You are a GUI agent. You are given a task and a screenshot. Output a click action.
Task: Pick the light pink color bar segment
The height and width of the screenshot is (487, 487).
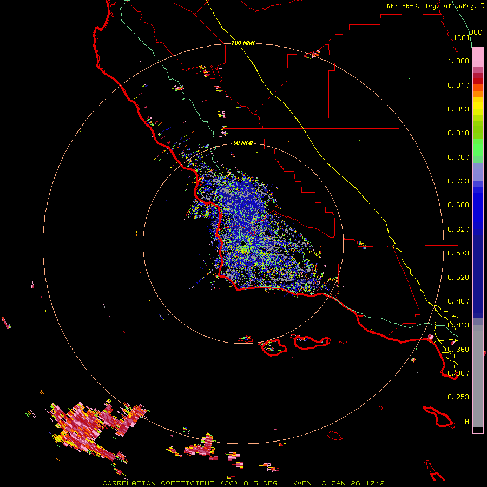click(x=478, y=57)
